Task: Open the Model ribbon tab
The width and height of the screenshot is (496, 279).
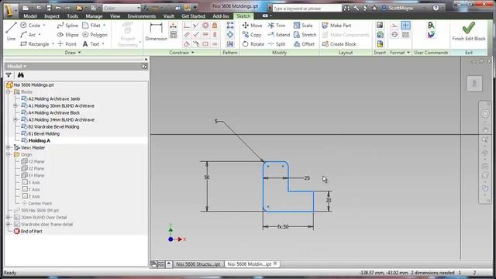Action: 30,15
